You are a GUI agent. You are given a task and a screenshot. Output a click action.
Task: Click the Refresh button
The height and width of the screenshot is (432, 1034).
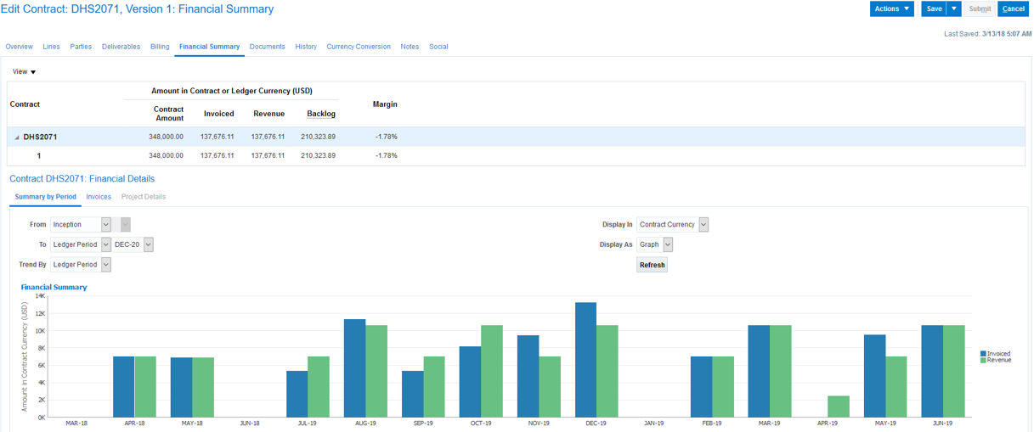tap(652, 265)
